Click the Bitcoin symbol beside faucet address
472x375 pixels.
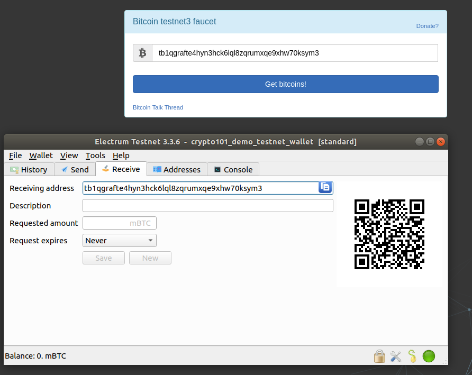click(x=142, y=53)
